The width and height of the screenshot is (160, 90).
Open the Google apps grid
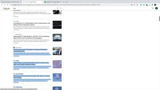(x=152, y=8)
